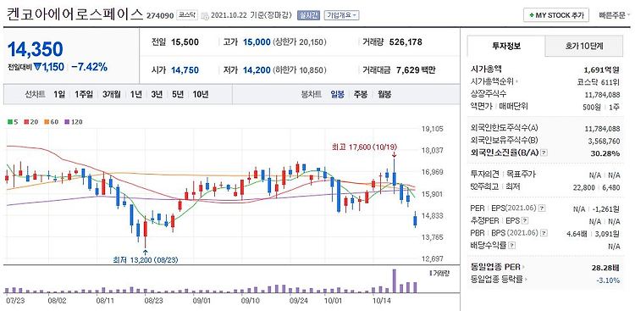Click the 거래량 value 526,178

pos(406,42)
